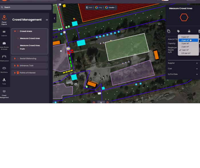200x168 pixels.
Task: Click the duplicate object icon
Action: coord(169,31)
